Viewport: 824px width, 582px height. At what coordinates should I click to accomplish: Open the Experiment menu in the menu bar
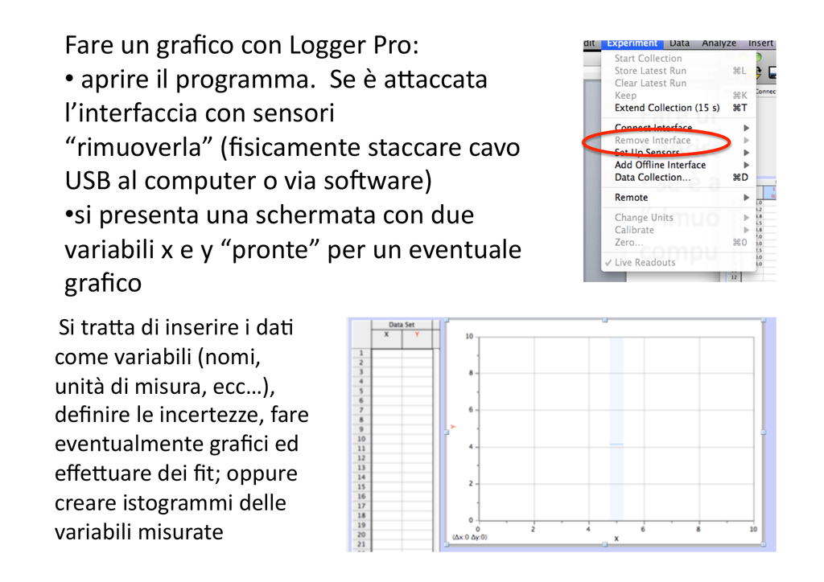632,43
